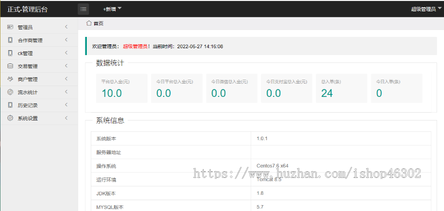Open 流水统计 sidebar menu item
This screenshot has height=211, width=444.
39,92
